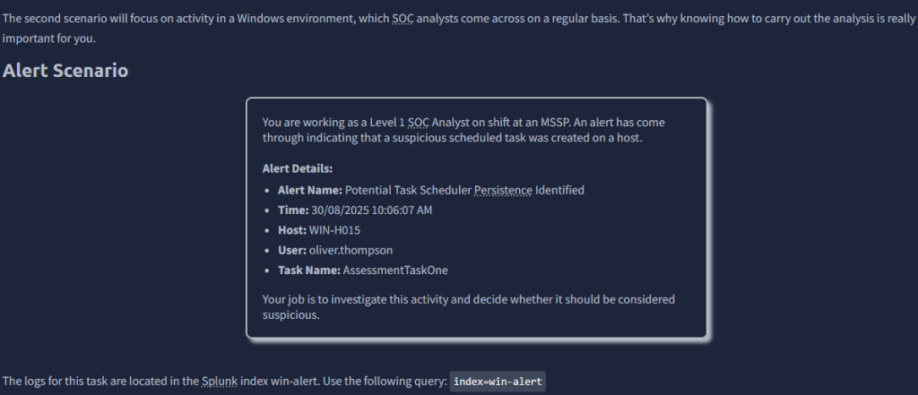The width and height of the screenshot is (918, 395).
Task: Click the Alert Scenario heading
Action: coord(65,71)
